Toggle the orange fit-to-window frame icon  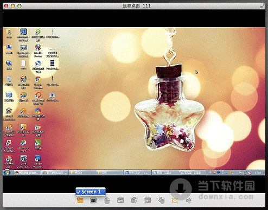(x=175, y=200)
